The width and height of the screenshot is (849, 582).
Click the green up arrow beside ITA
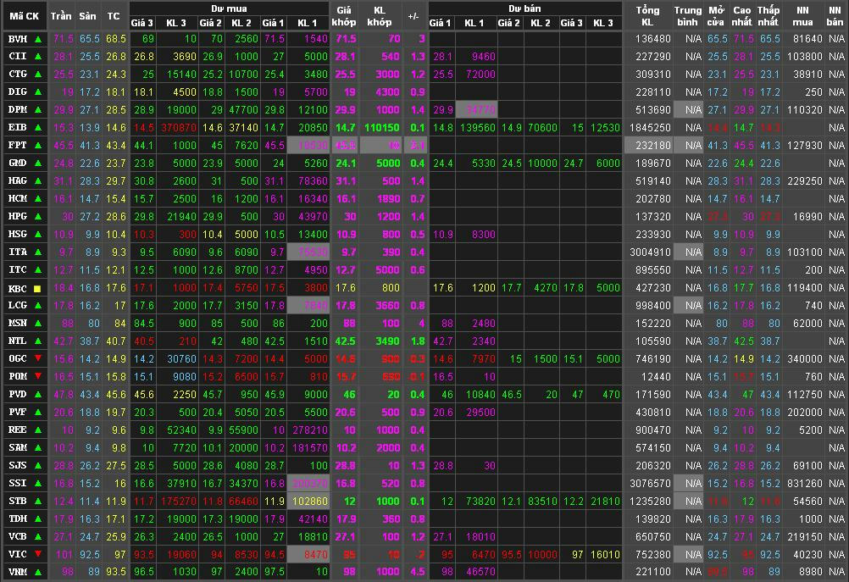[x=38, y=252]
